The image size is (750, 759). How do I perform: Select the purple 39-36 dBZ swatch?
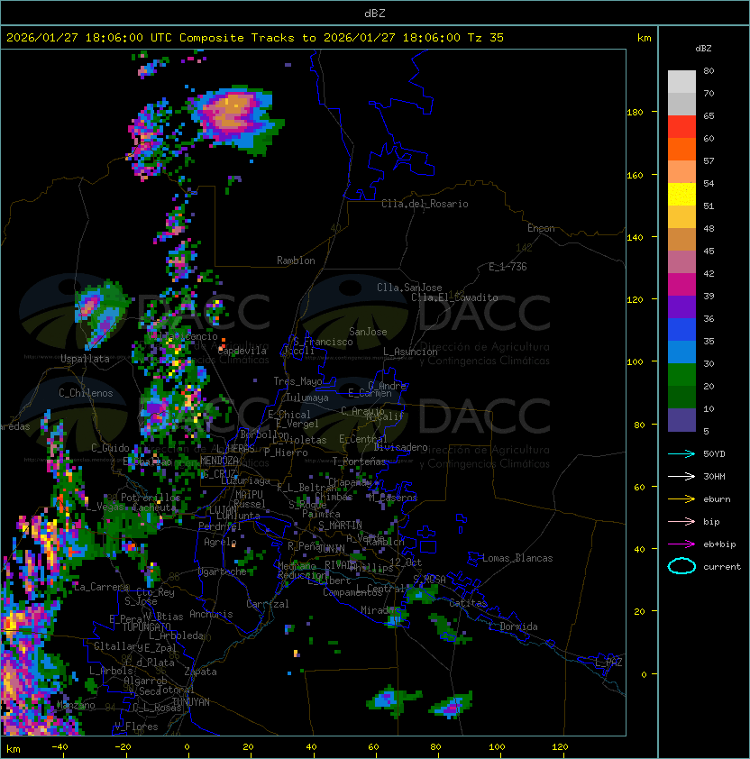[x=681, y=306]
